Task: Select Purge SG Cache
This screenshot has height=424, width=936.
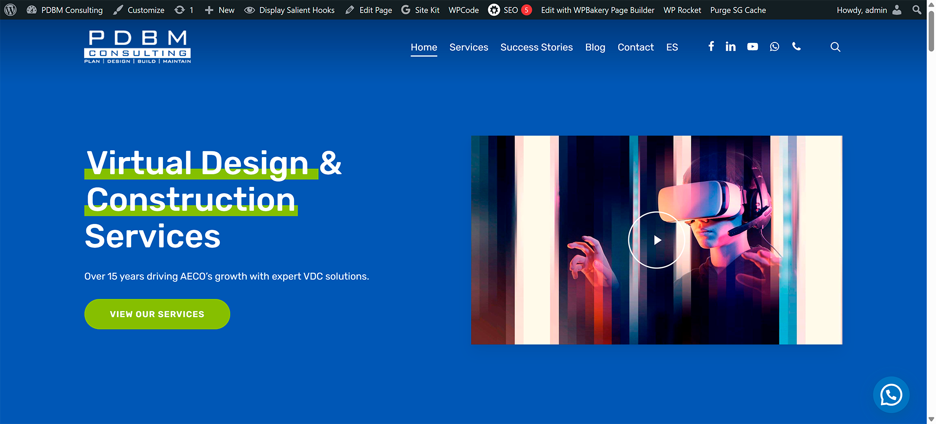Action: click(x=738, y=10)
